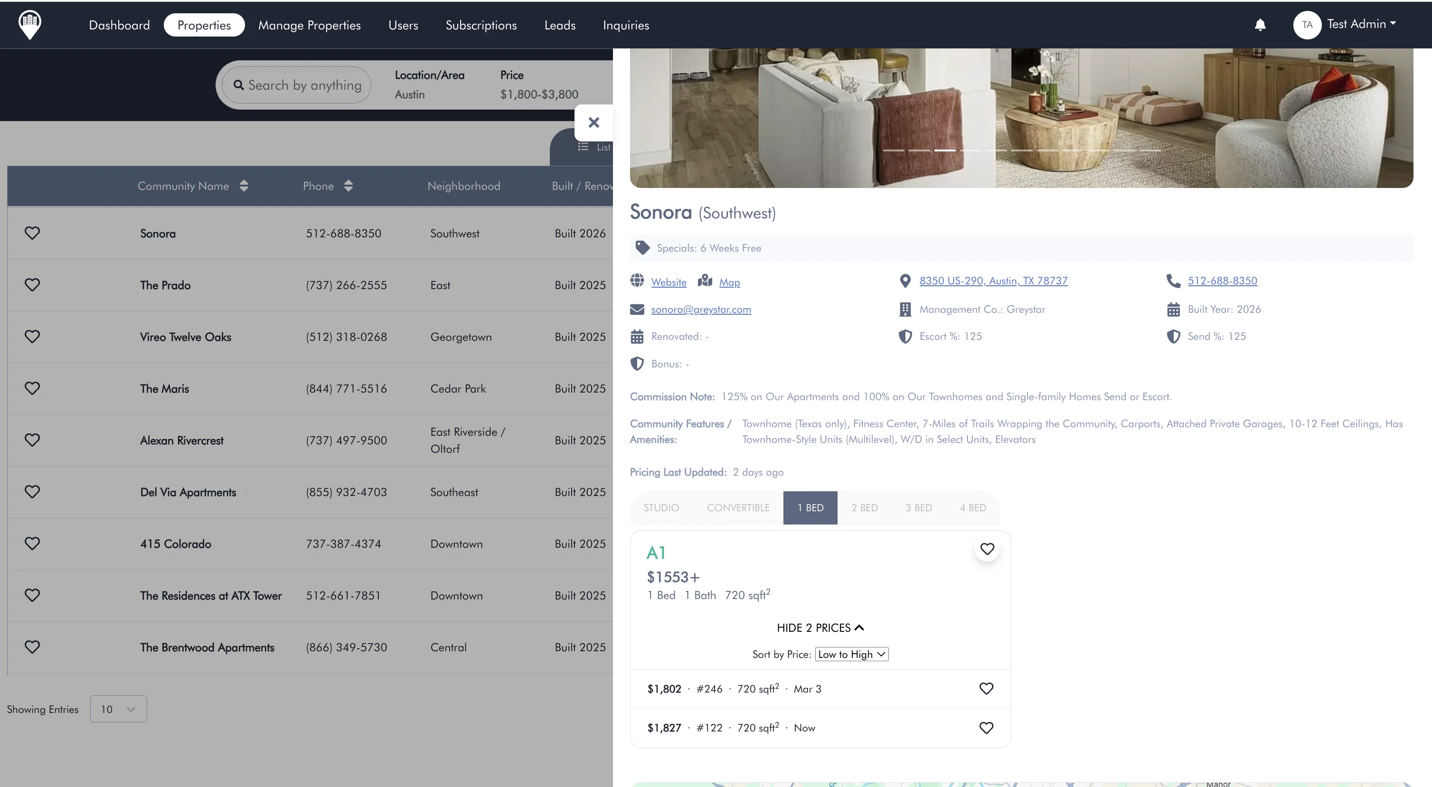Open the sonora@greystar.com email link
Screen dimensions: 1432x787
point(700,309)
